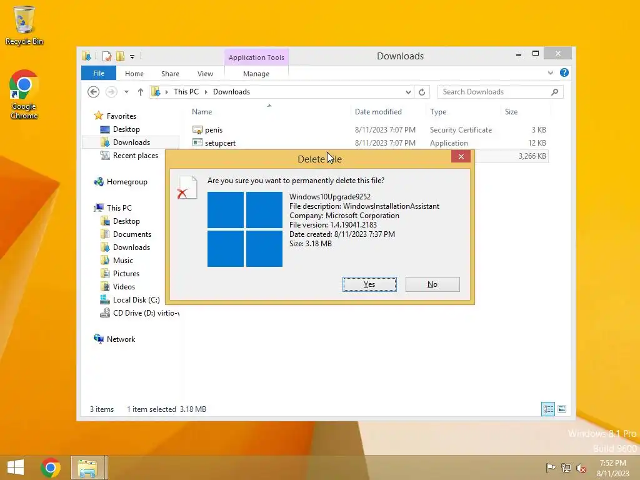Open Customize Quick Access Toolbar dropdown
640x480 pixels.
coord(132,56)
